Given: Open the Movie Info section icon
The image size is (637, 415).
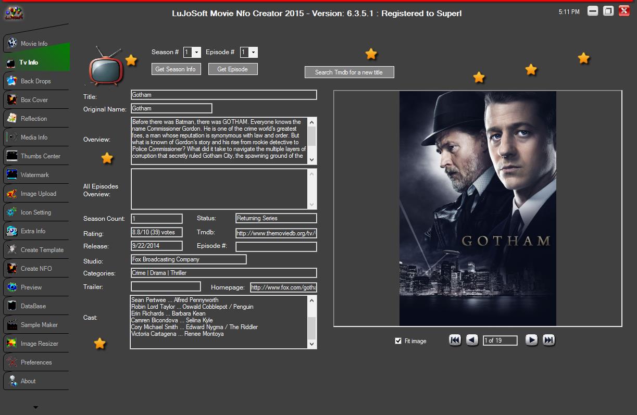Looking at the screenshot, I should click(x=11, y=43).
